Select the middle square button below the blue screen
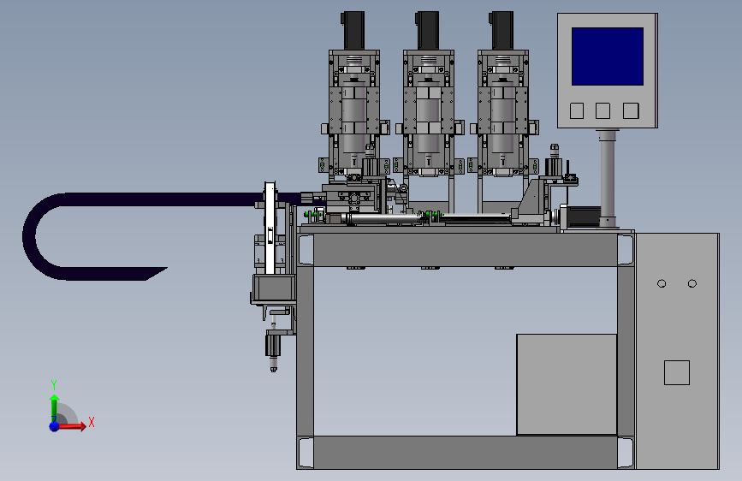The width and height of the screenshot is (742, 481). [x=603, y=110]
